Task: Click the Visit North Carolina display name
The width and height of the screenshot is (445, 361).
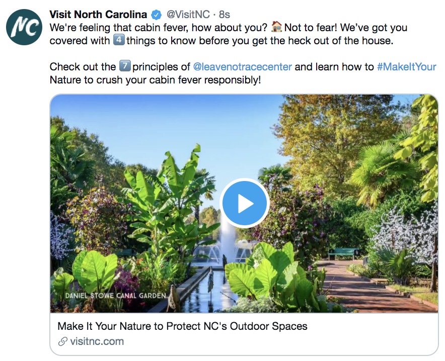Action: pyautogui.click(x=98, y=15)
